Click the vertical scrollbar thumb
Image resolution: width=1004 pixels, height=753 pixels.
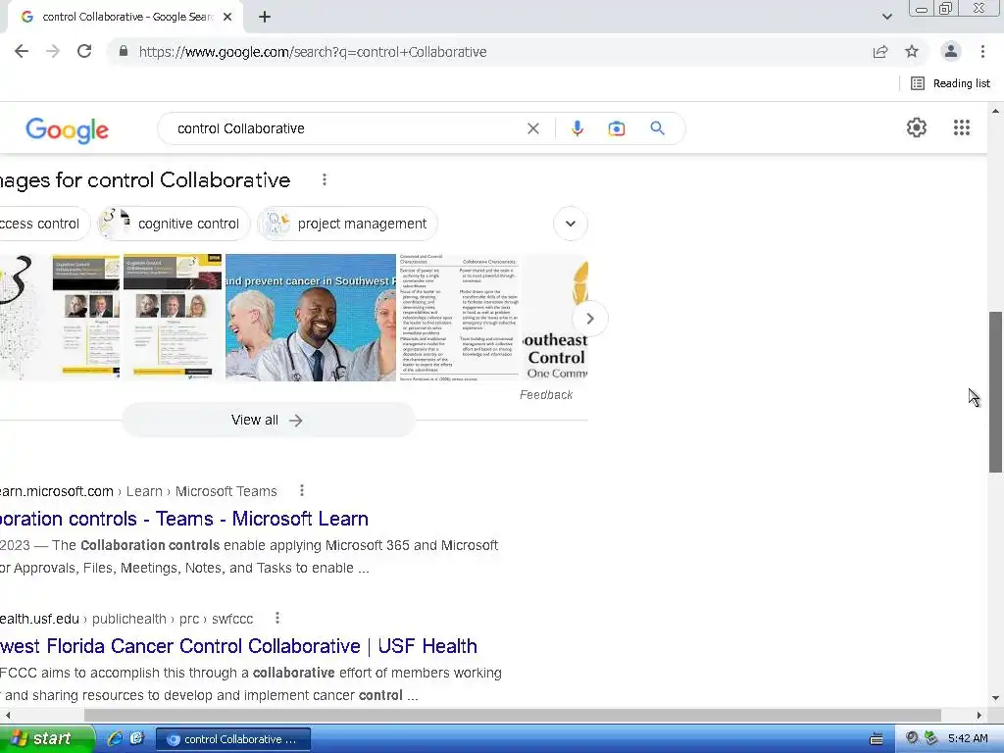pyautogui.click(x=995, y=392)
